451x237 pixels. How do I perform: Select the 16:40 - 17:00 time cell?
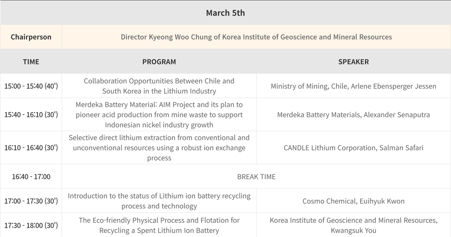click(31, 177)
